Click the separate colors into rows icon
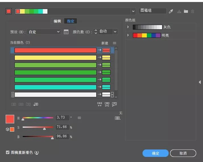The height and width of the screenshot is (162, 203). click(x=21, y=104)
